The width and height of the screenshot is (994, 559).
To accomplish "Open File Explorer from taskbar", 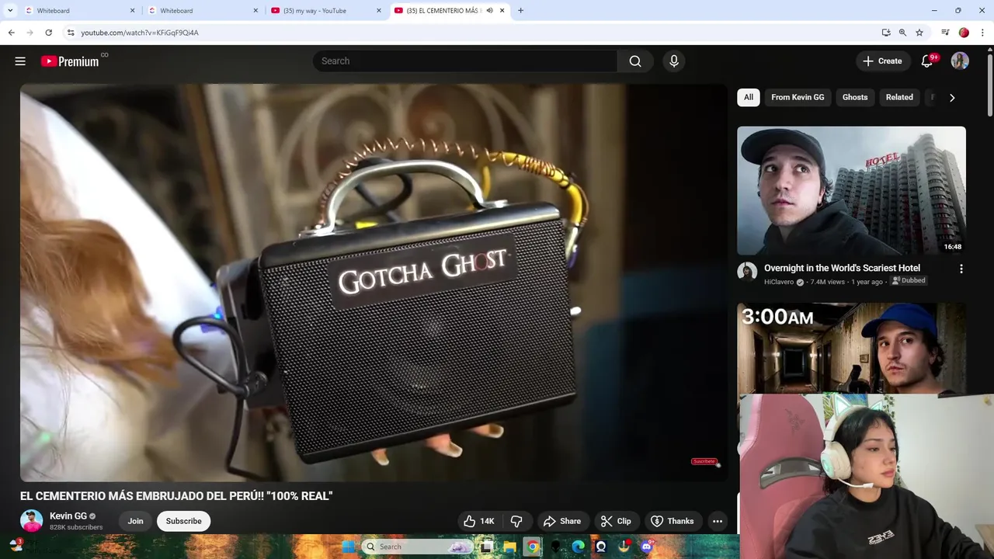I will [509, 547].
